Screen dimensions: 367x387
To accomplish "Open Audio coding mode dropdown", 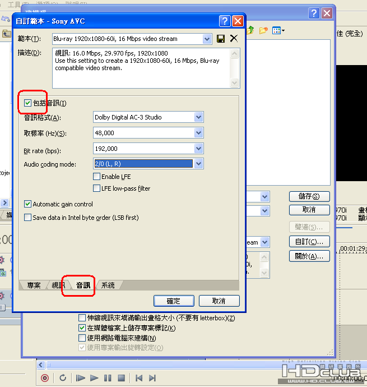I will pyautogui.click(x=198, y=164).
